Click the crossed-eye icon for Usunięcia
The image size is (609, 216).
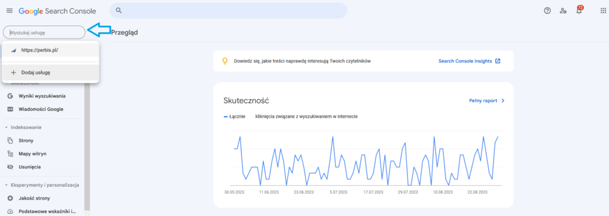tap(11, 167)
